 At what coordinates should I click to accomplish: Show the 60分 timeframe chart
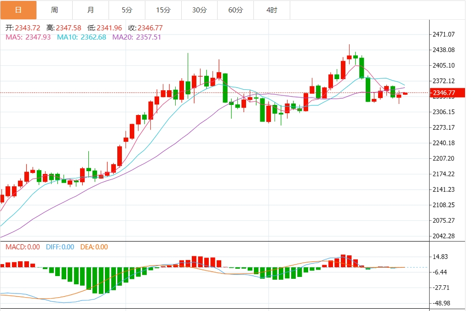point(236,10)
